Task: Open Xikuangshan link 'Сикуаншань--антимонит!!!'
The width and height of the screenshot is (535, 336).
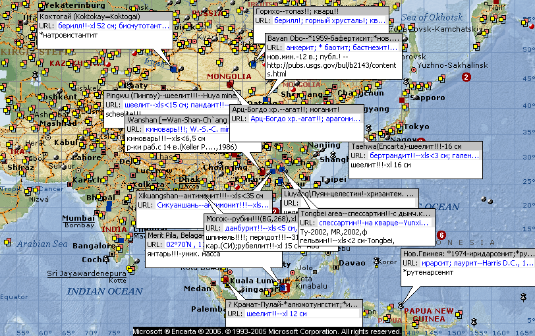Action: [x=213, y=205]
